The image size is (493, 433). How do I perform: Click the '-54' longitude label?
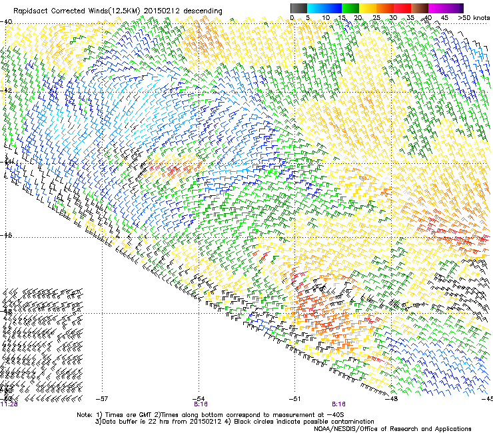click(x=199, y=399)
